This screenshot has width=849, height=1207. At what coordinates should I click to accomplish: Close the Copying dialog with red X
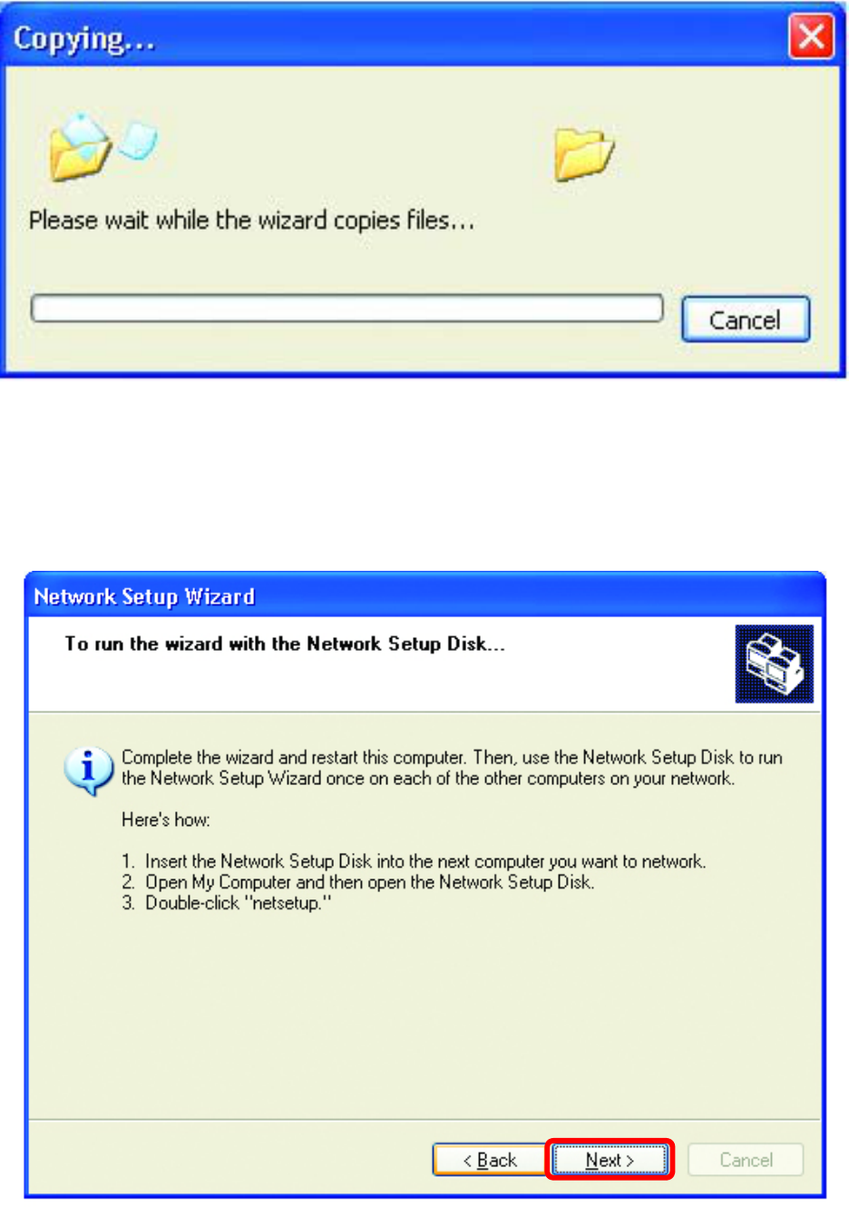[811, 37]
